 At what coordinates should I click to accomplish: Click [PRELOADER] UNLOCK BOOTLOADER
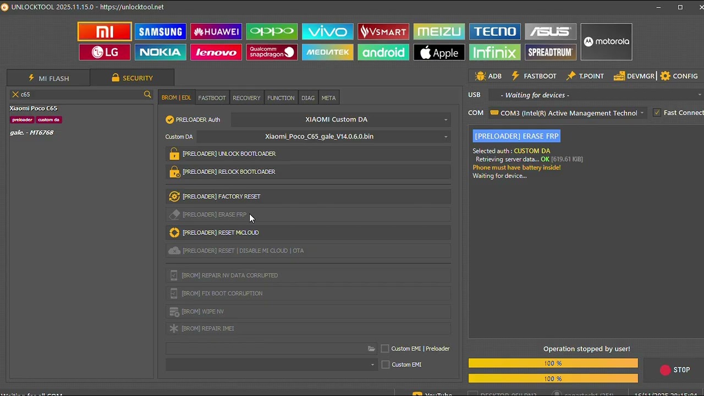click(308, 154)
